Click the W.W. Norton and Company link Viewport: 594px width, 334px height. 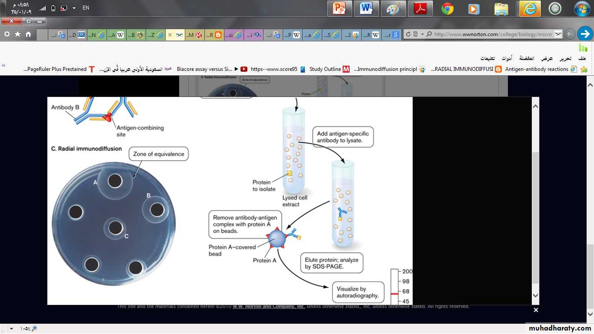click(268, 307)
